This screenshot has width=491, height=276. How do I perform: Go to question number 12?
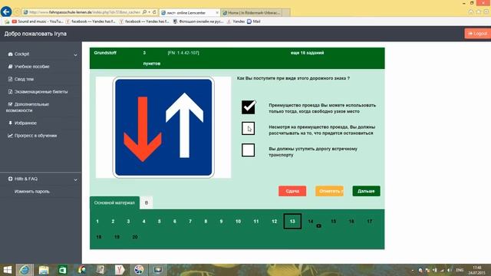[275, 222]
